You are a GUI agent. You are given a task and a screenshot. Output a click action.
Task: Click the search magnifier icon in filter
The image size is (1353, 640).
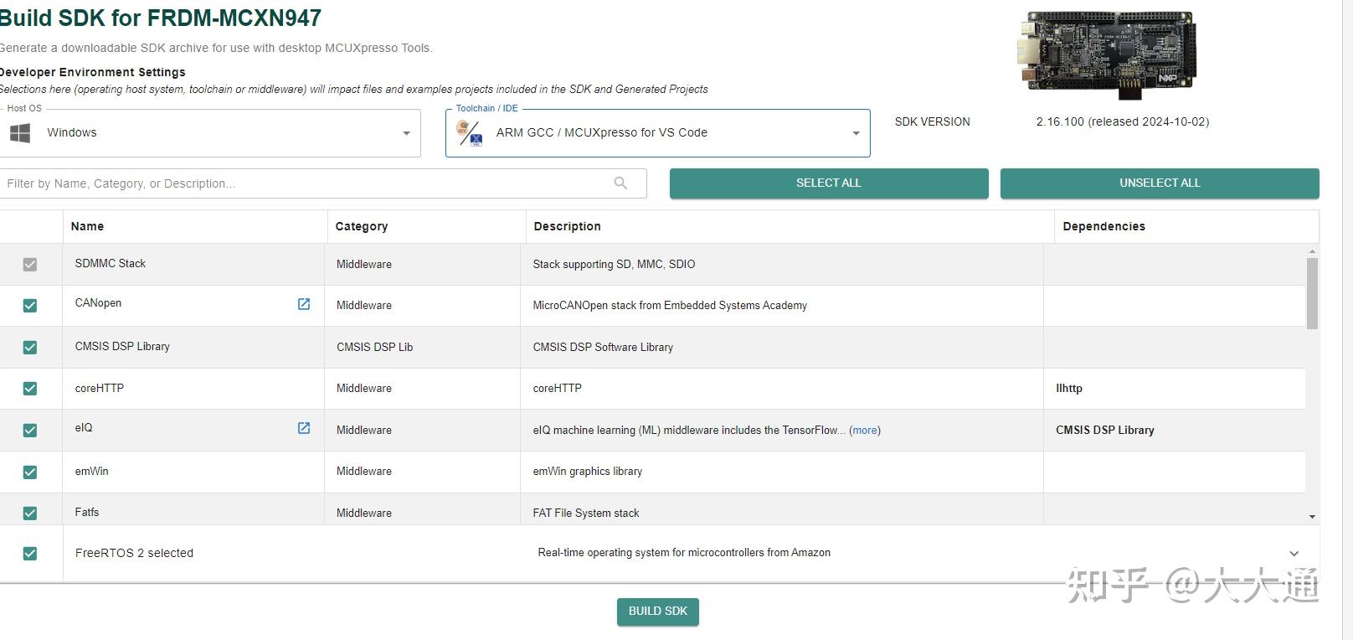(620, 183)
